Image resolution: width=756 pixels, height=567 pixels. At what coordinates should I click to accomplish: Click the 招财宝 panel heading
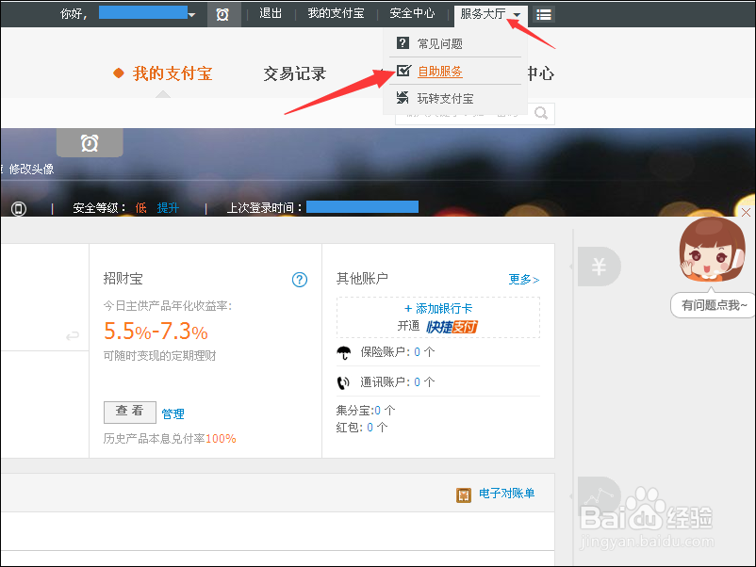coord(123,279)
